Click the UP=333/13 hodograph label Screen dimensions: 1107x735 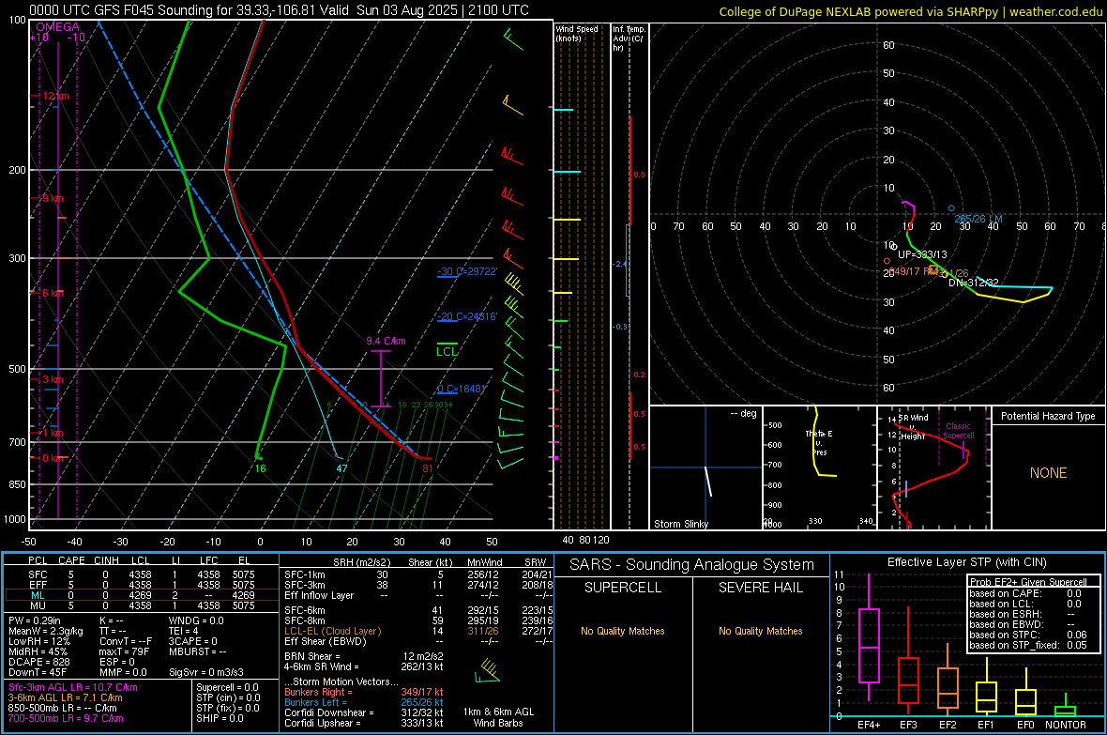click(x=922, y=254)
